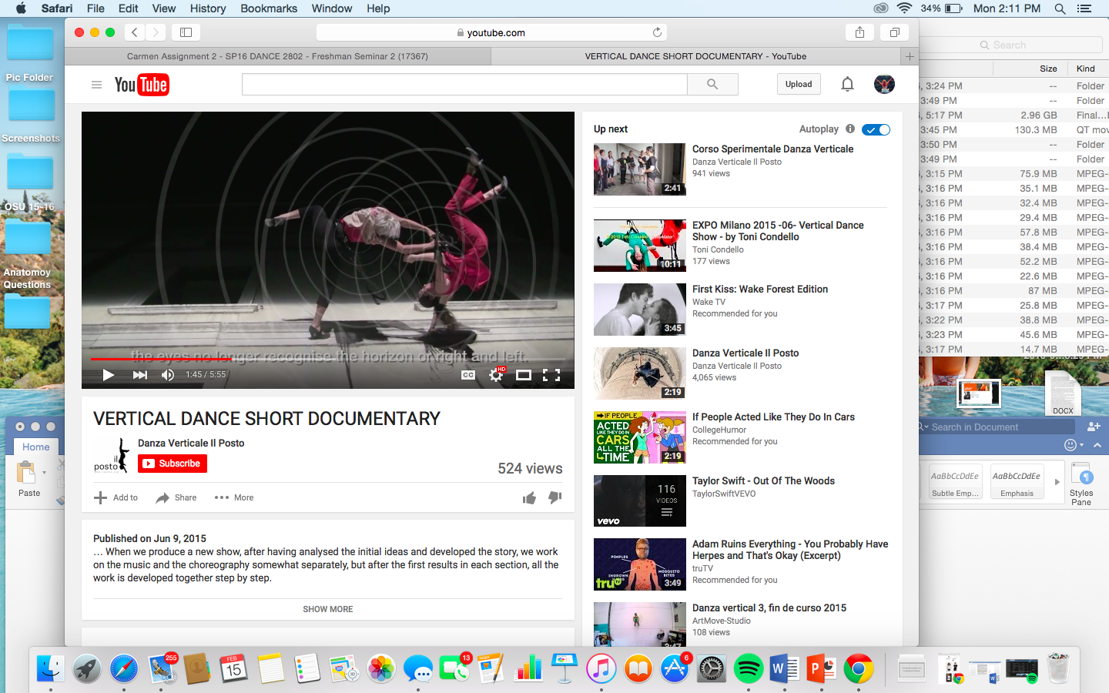Toggle closed captions CC button
This screenshot has height=693, width=1109.
pos(468,375)
